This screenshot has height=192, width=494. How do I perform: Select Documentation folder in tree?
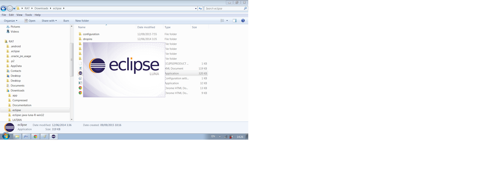[22, 105]
